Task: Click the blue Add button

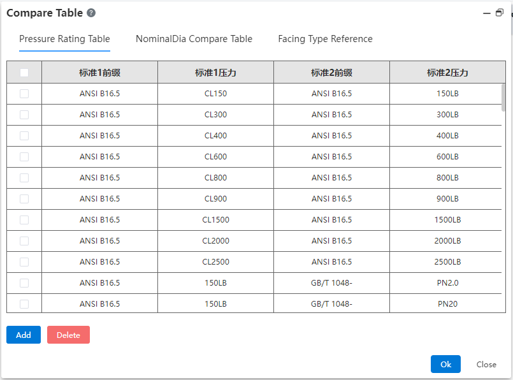Action: [x=24, y=335]
